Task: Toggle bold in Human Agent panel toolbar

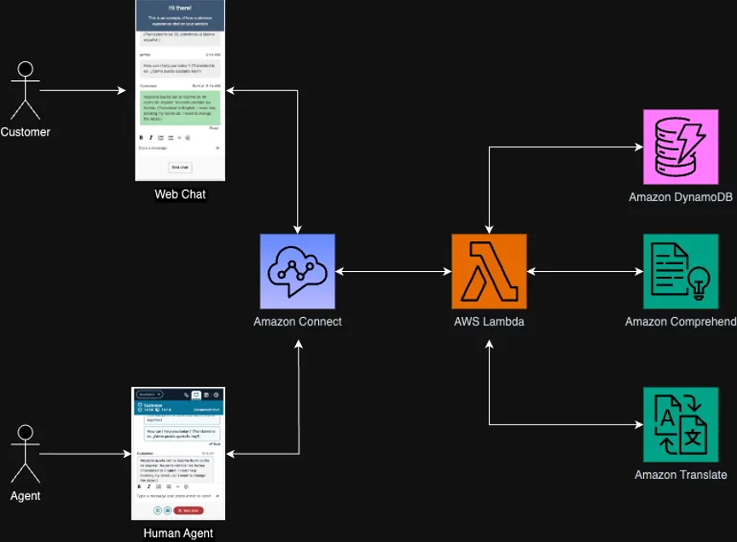Action: pos(139,487)
